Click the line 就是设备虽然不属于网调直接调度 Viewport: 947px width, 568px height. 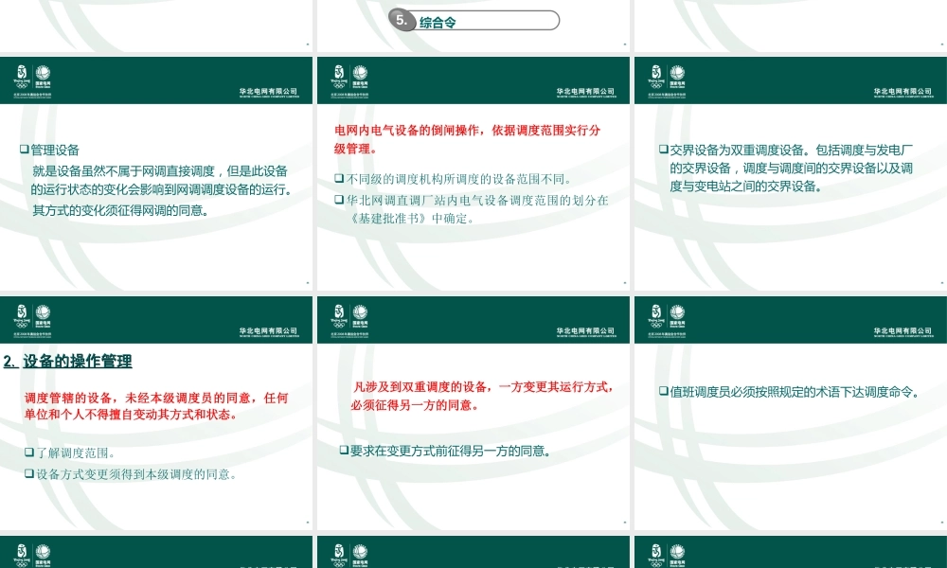click(x=160, y=171)
